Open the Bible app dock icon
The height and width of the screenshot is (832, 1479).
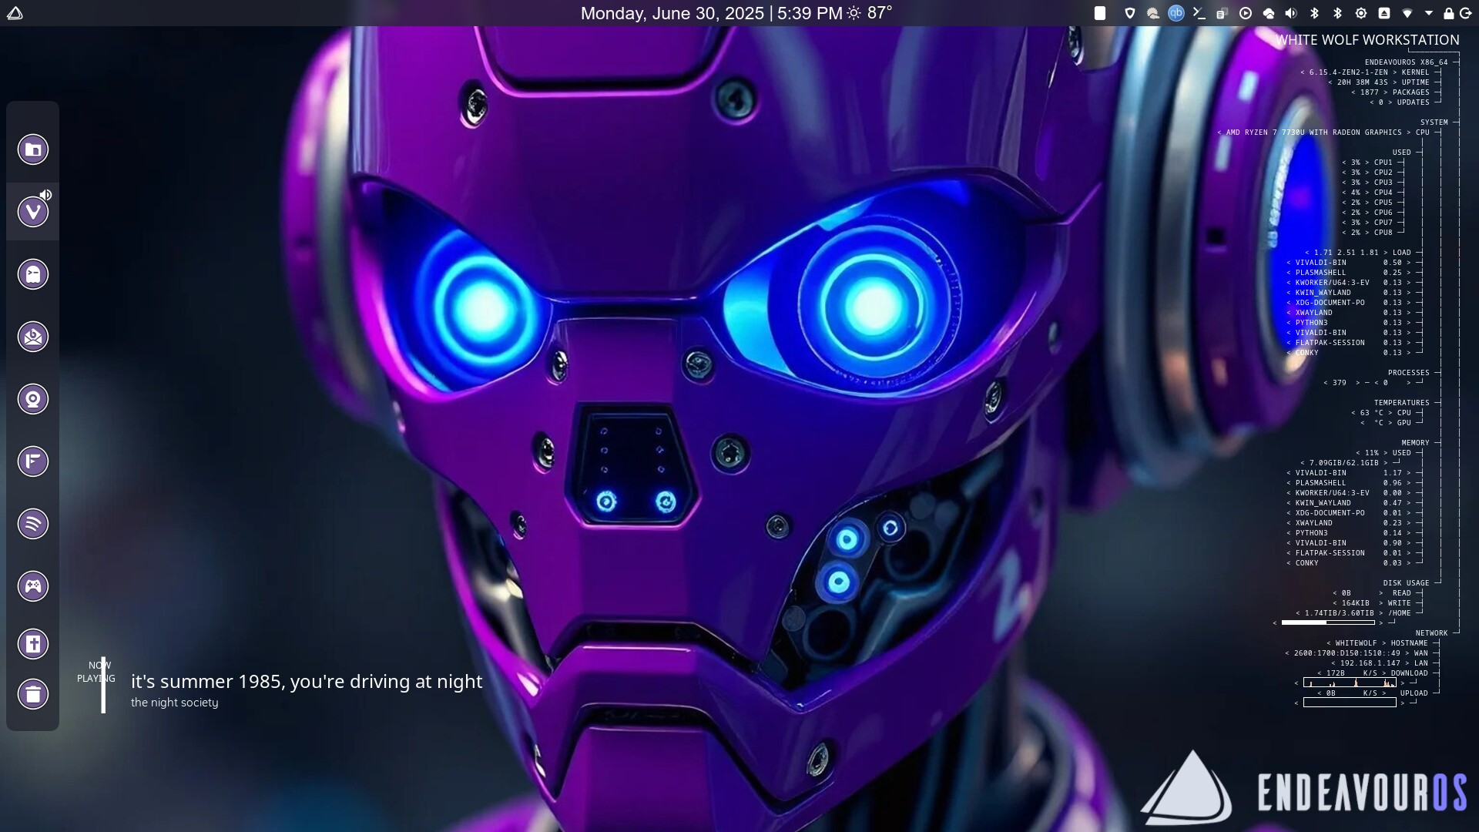pos(33,644)
